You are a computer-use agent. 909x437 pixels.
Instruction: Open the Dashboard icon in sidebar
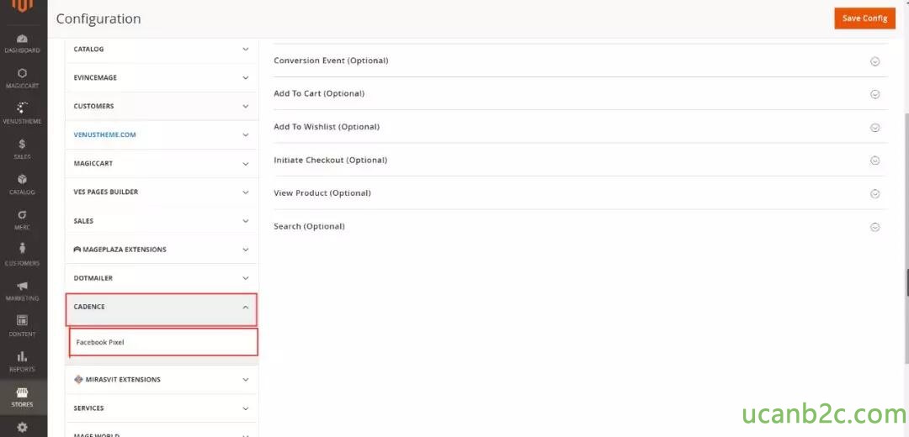(23, 39)
